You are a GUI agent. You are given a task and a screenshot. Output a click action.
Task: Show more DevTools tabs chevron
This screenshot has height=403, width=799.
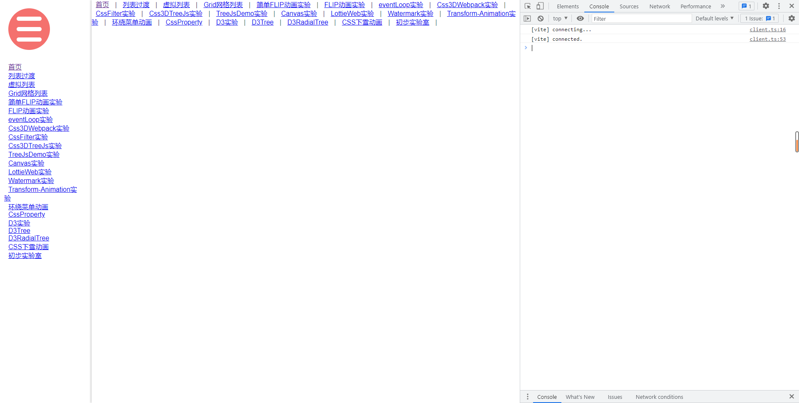[x=723, y=6]
